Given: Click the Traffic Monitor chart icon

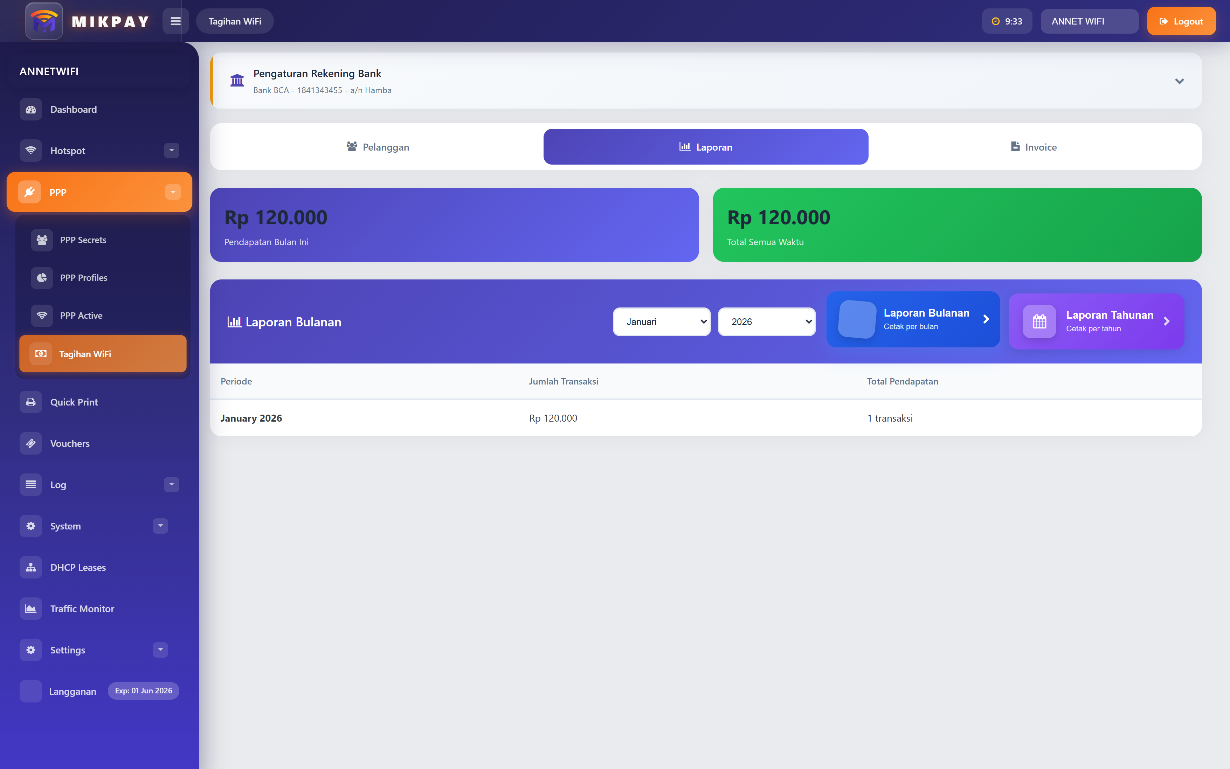Looking at the screenshot, I should (x=30, y=608).
